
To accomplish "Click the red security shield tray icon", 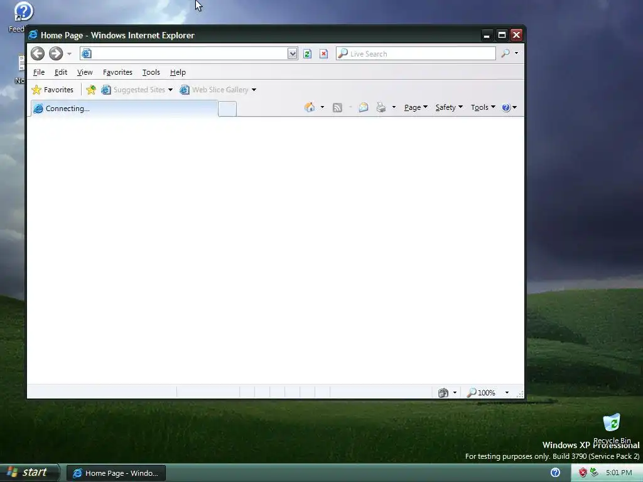I will tap(582, 473).
